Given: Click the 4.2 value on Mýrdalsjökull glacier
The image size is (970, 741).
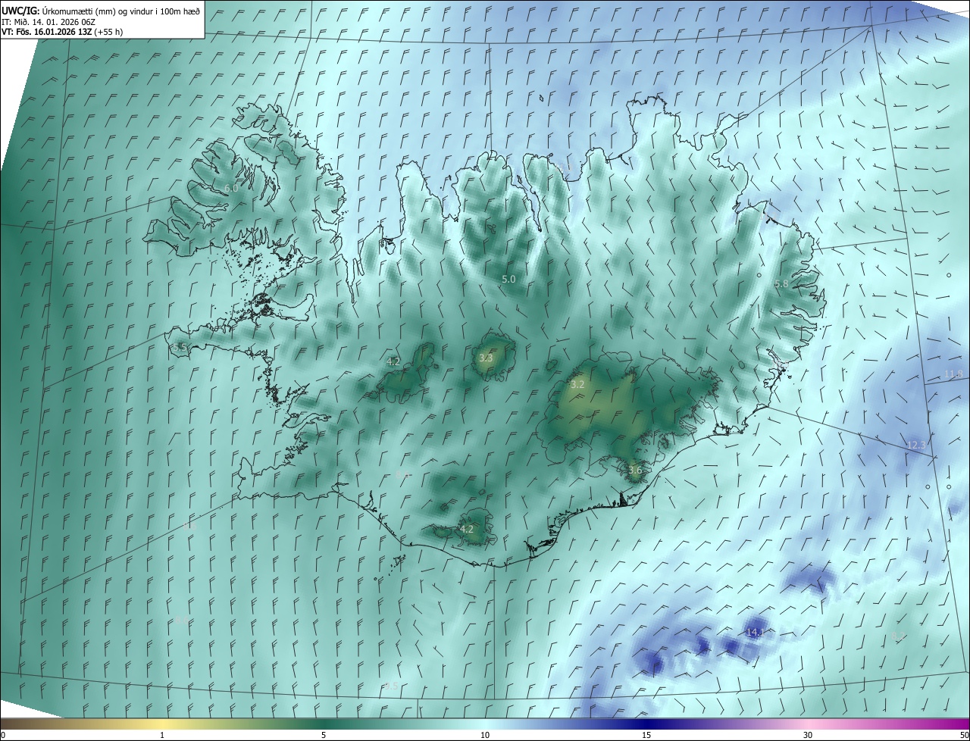Looking at the screenshot, I should tap(467, 529).
